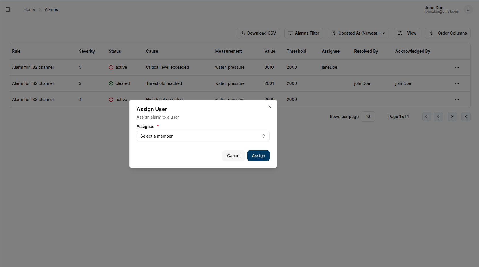Expand the Alarms Filter options
The image size is (479, 267).
[x=303, y=33]
